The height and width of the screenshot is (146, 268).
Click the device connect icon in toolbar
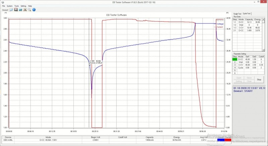click(x=20, y=10)
